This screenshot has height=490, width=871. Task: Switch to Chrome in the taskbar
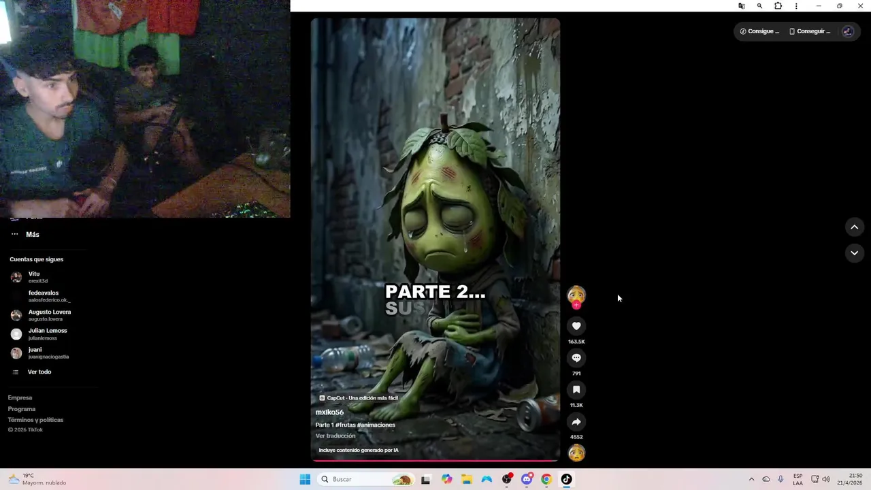pos(546,479)
